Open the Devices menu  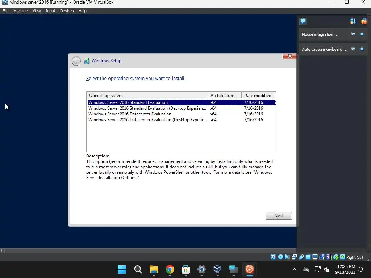click(x=67, y=11)
